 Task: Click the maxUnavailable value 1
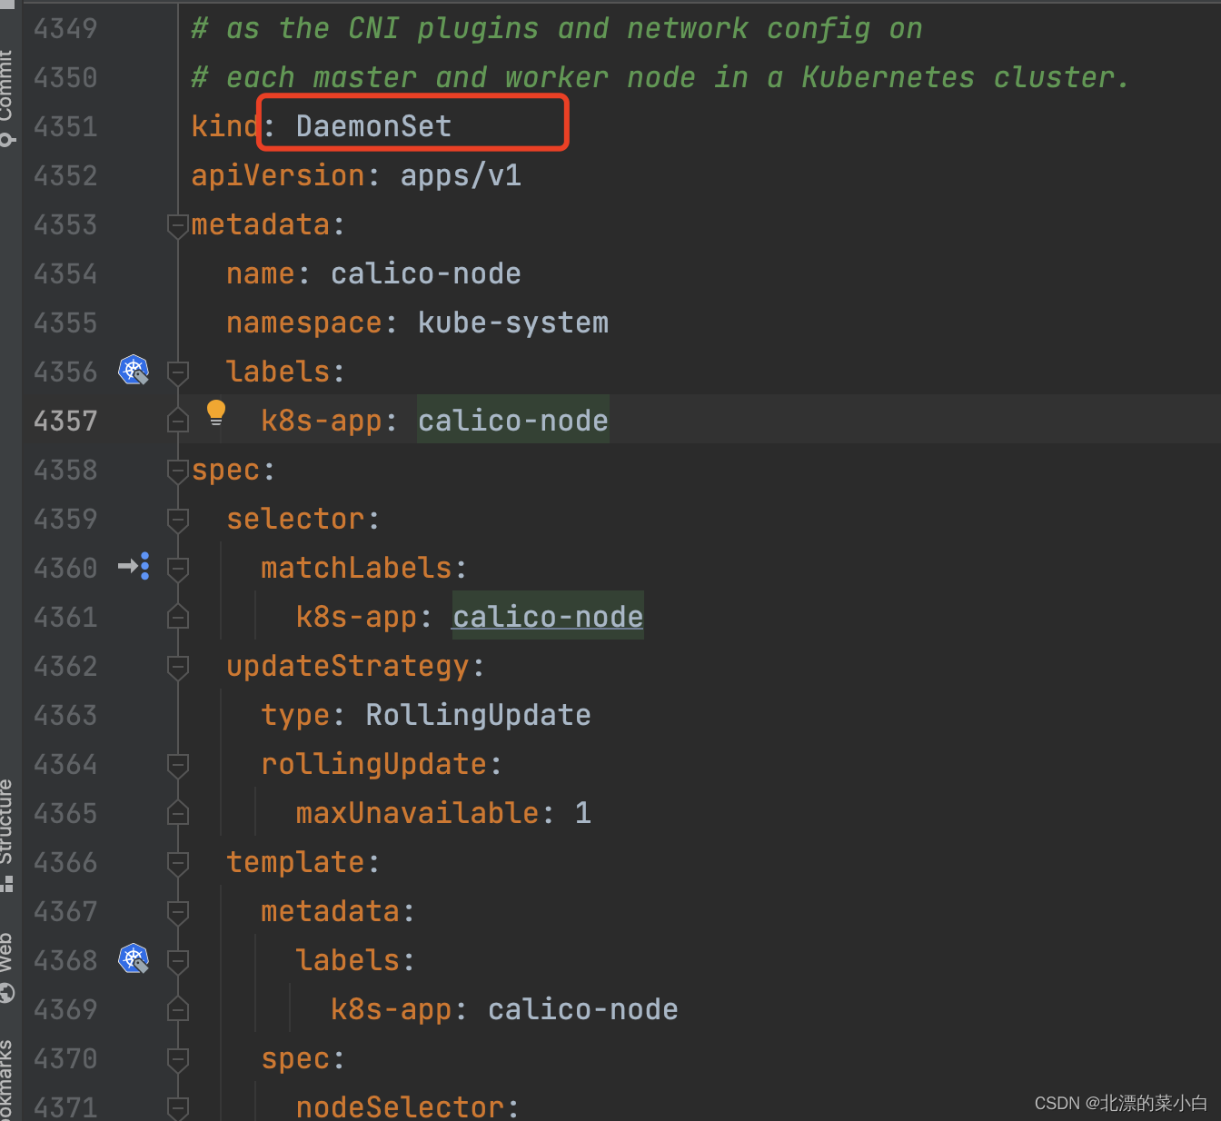tap(582, 813)
